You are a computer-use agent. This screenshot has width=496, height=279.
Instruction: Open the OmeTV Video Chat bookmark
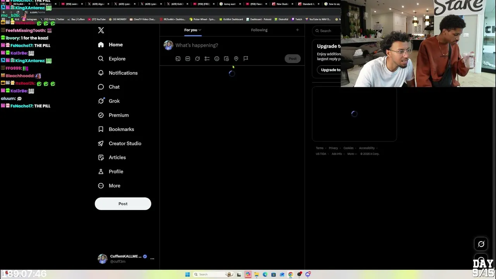[x=142, y=19]
